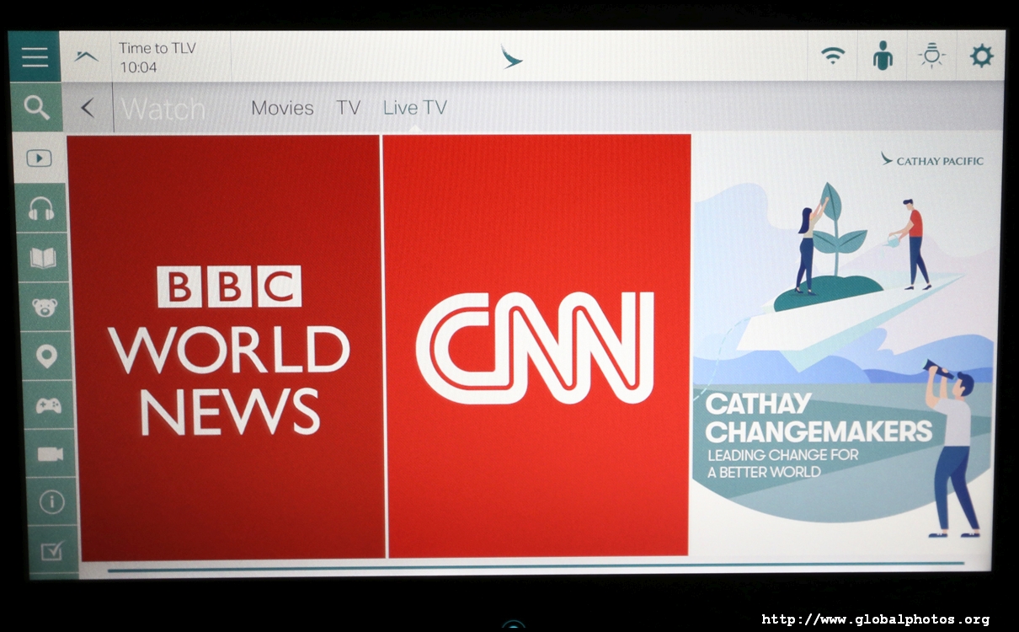Open the flight map pin icon
This screenshot has width=1019, height=632.
46,356
